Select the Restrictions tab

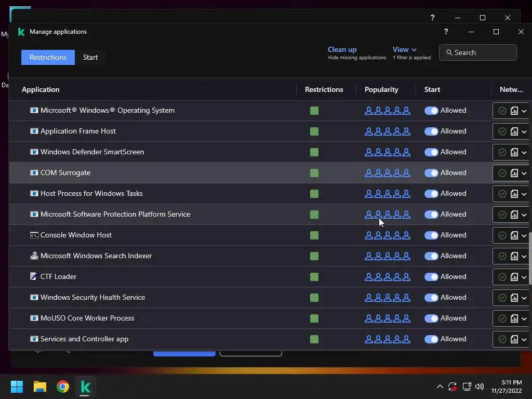pos(48,57)
